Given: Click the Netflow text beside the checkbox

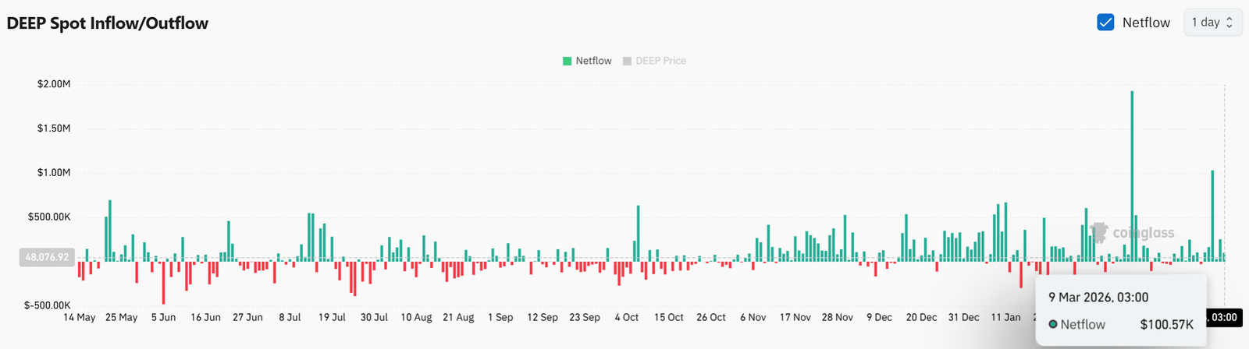Looking at the screenshot, I should (1146, 23).
